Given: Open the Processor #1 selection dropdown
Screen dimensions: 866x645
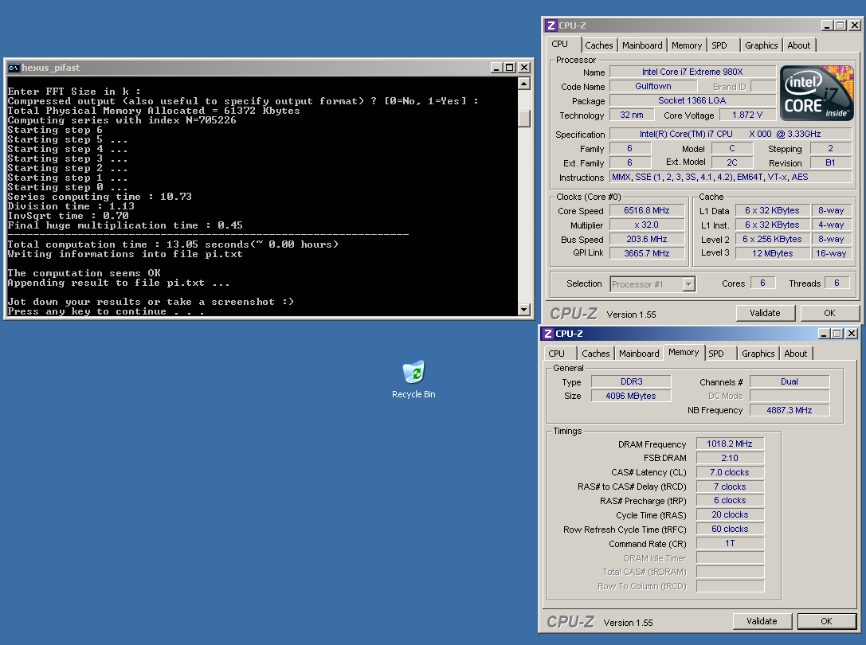Looking at the screenshot, I should (x=688, y=283).
